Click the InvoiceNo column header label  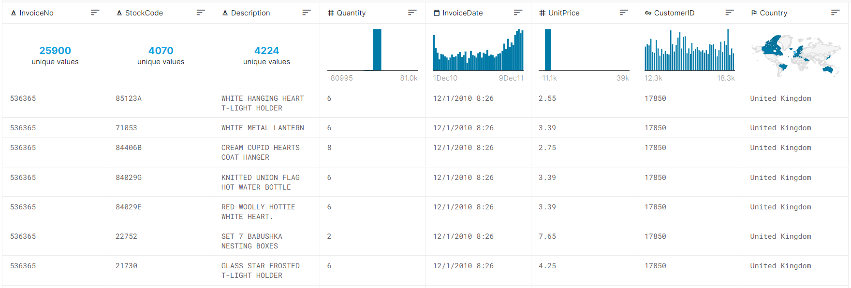click(36, 13)
